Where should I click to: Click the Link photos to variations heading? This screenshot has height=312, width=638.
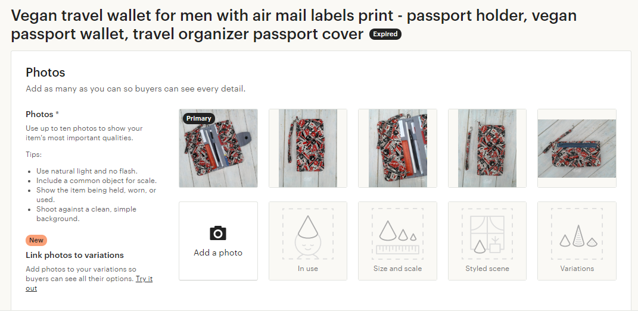tap(74, 255)
